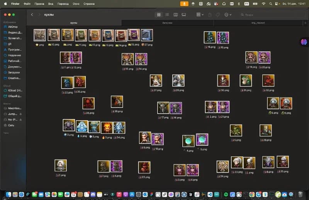Screen dimensions: 309x200
Task: Select the 31.png green frog thumbnail
Action: (x=246, y=81)
